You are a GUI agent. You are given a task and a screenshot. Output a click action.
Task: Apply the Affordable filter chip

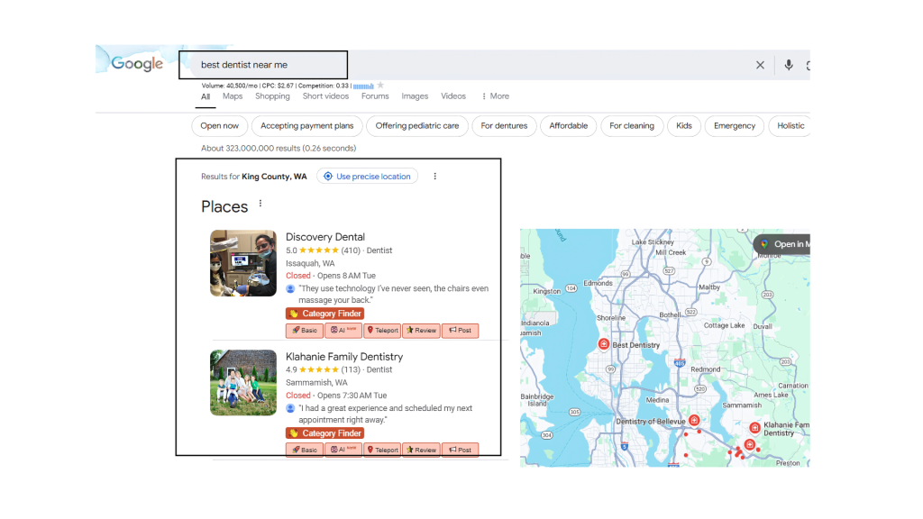coord(569,126)
